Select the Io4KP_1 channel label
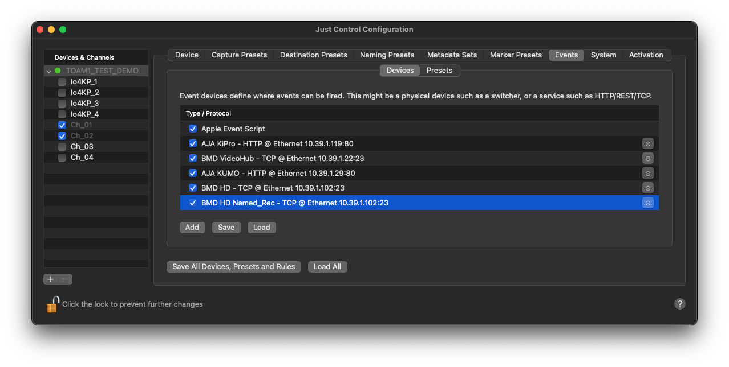 tap(84, 82)
